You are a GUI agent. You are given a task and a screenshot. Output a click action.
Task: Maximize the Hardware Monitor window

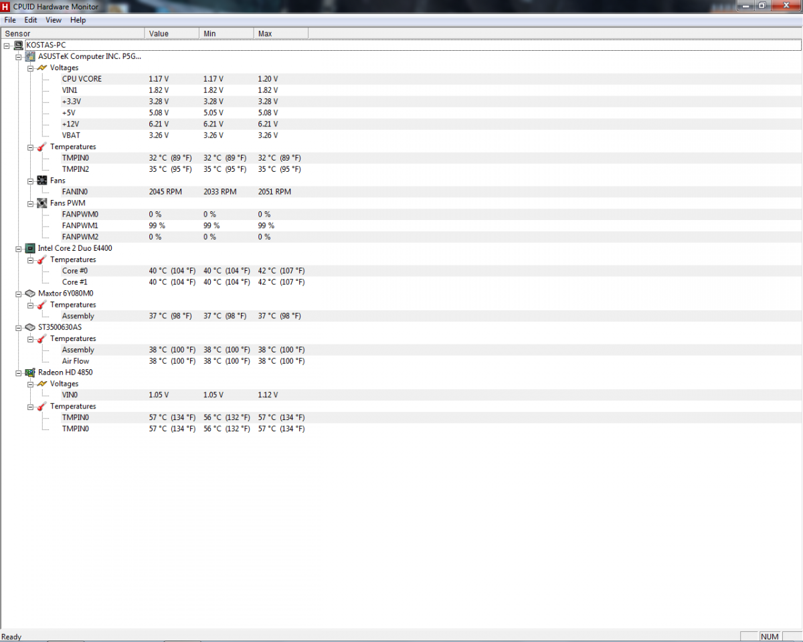pos(762,5)
